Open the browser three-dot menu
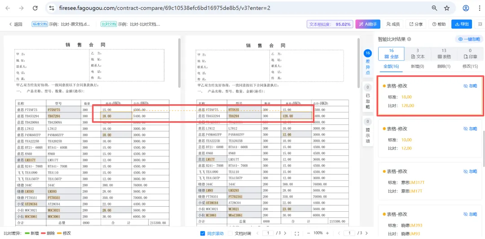 pos(479,9)
